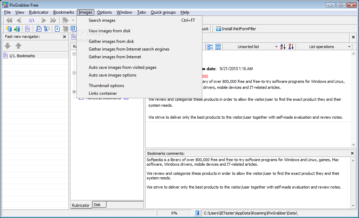Viewport: 359px width, 218px height.
Task: Switch to the Rubricator tab
Action: 81,205
